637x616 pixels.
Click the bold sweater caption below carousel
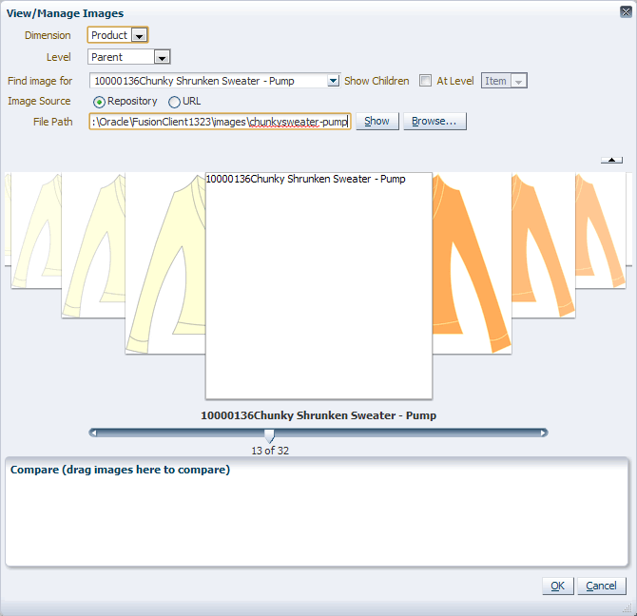pos(318,415)
